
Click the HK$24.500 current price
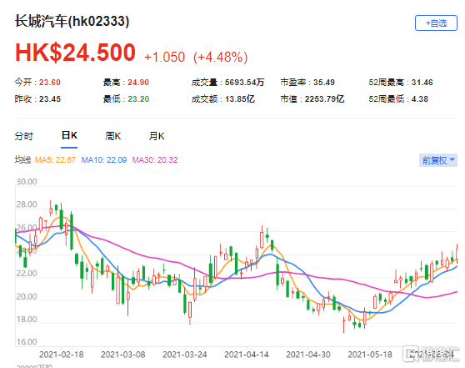tap(75, 53)
